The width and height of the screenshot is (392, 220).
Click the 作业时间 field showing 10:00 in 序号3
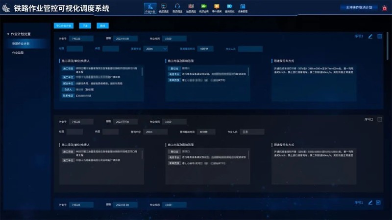[173, 38]
